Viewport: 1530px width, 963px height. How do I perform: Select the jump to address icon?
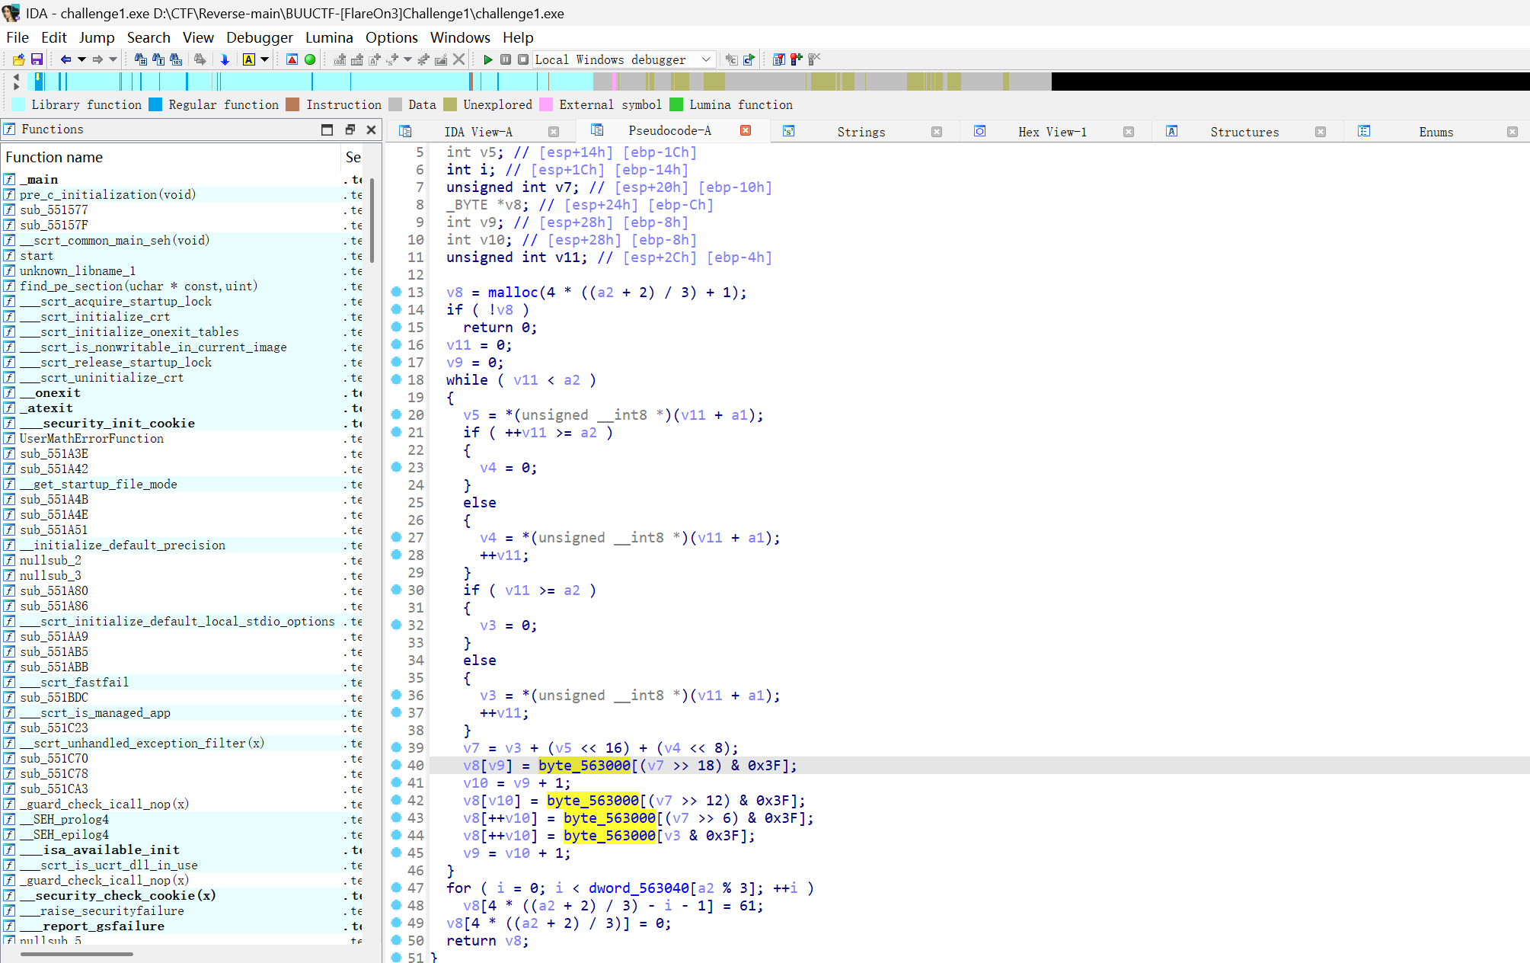[225, 59]
